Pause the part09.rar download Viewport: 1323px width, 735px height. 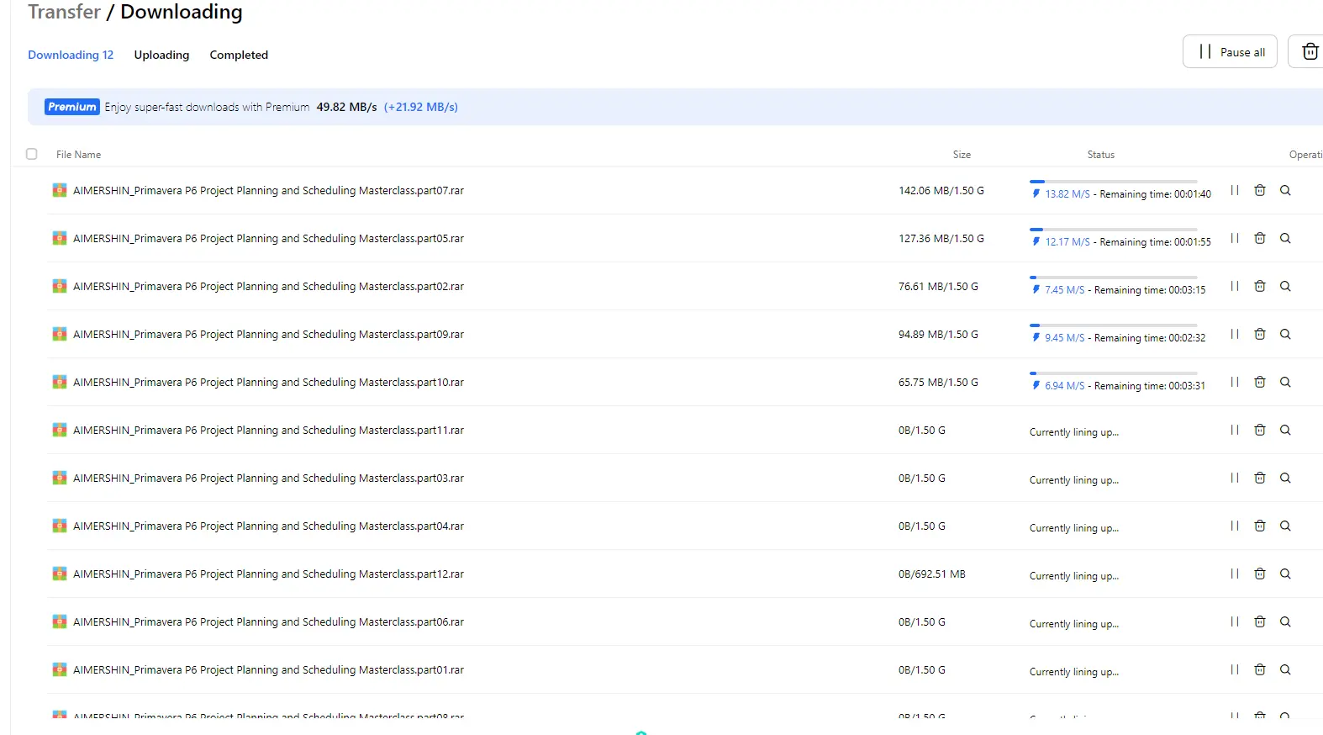[x=1235, y=334]
